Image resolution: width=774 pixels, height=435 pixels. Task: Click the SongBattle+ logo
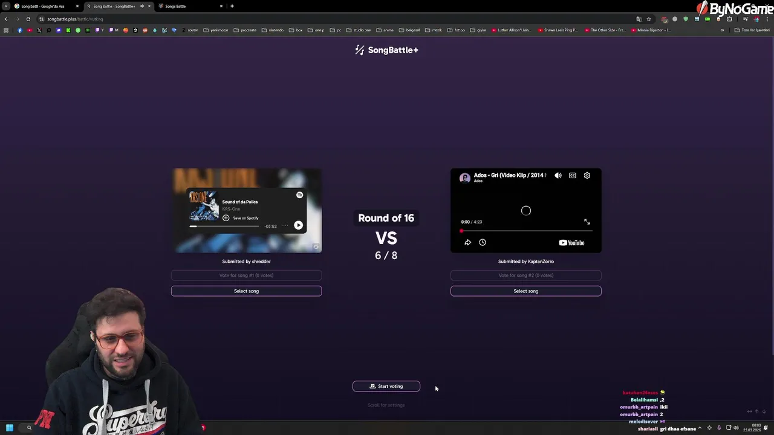[x=386, y=50]
